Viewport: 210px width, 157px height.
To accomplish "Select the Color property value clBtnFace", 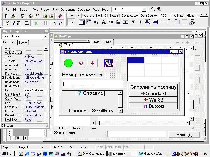I will (34, 103).
